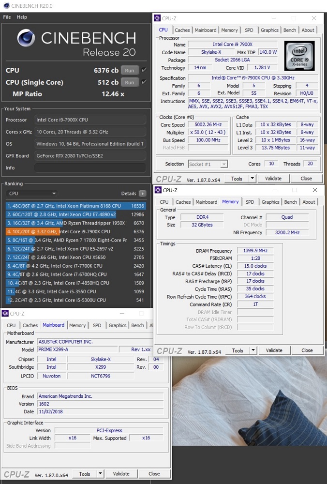This screenshot has height=484, width=327.
Task: Expand the Tools arrow in the Memory window
Action: 253,350
